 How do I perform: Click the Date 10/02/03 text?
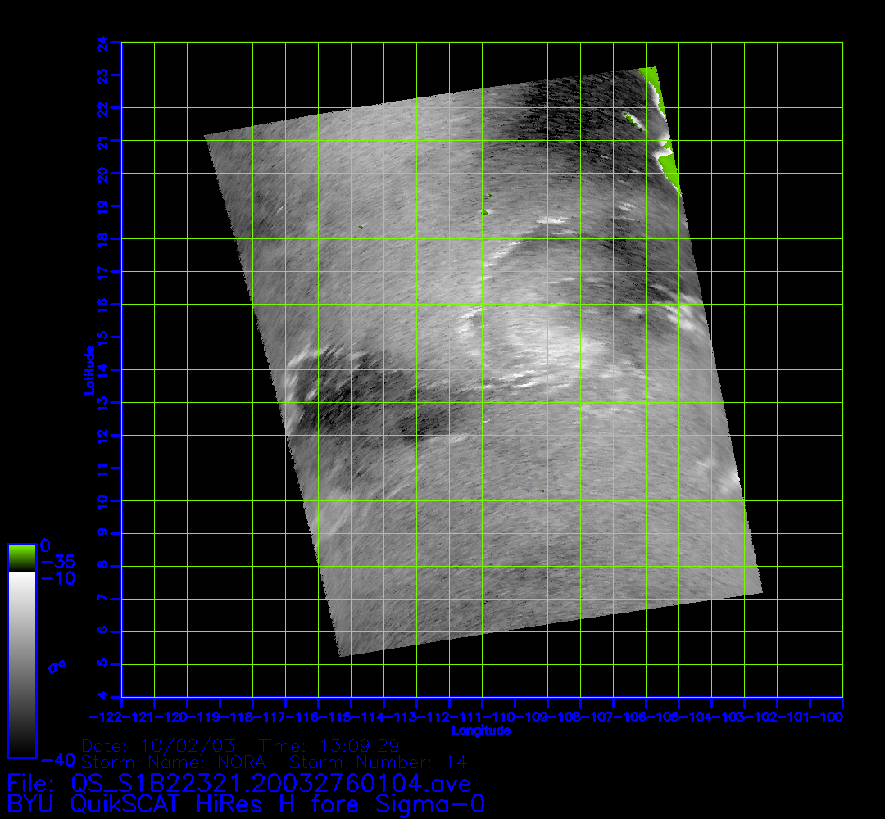coord(159,746)
